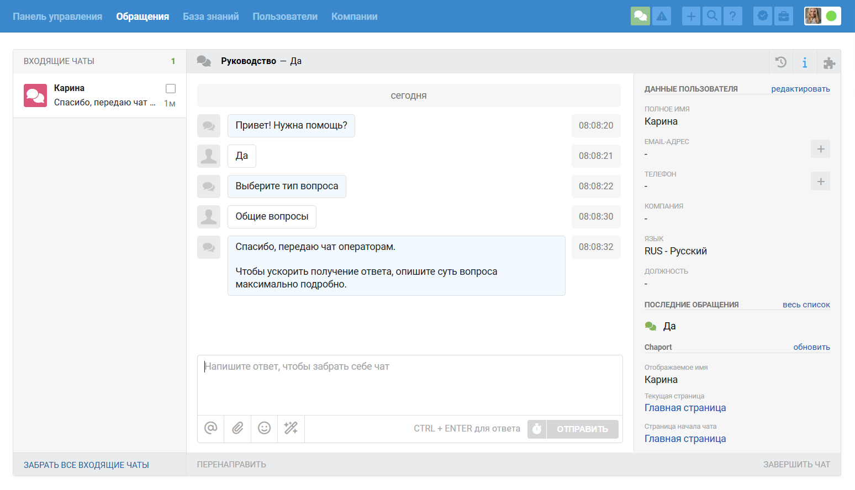Image resolution: width=855 pixels, height=490 pixels.
Task: Open the recent request Да
Action: (669, 326)
